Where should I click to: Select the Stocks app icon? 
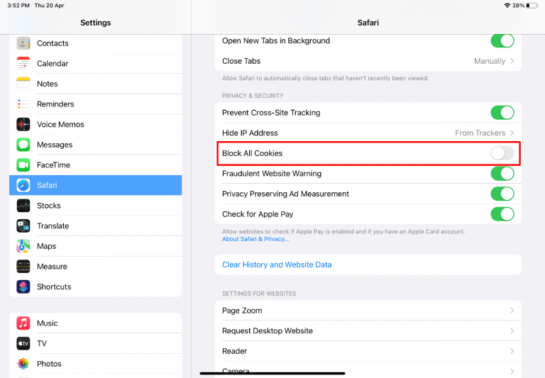click(23, 206)
